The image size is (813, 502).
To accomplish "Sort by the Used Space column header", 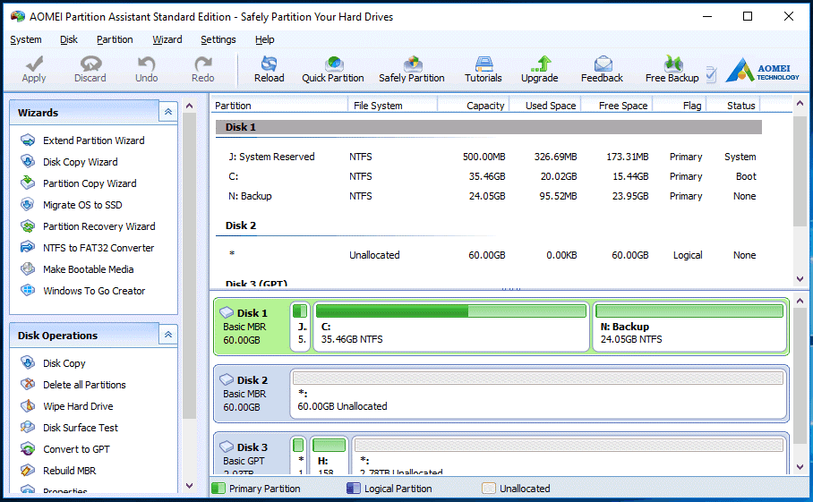I will (x=545, y=106).
